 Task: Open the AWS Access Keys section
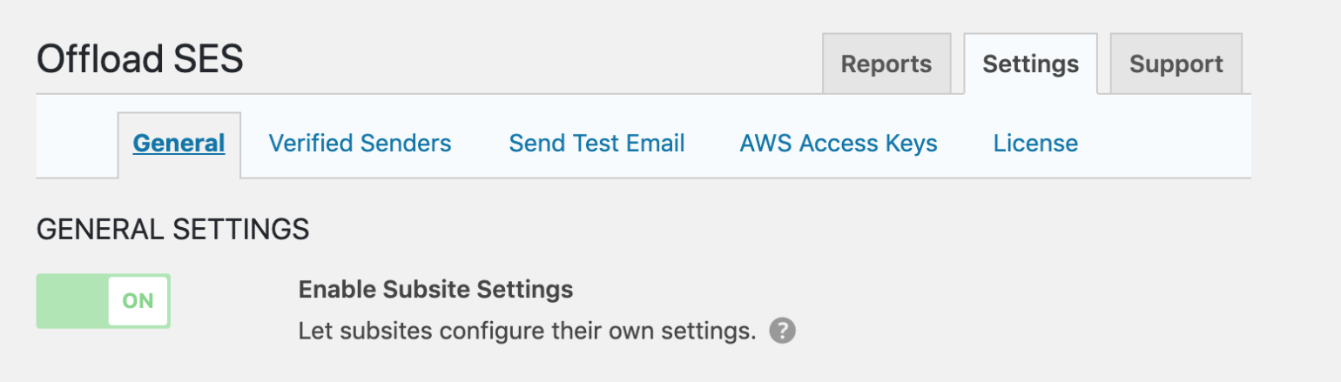[839, 144]
